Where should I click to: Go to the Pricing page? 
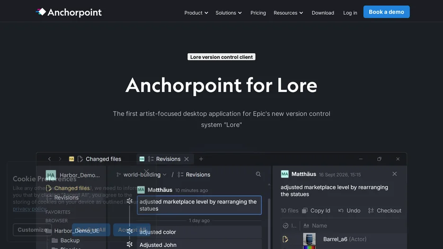(x=258, y=13)
